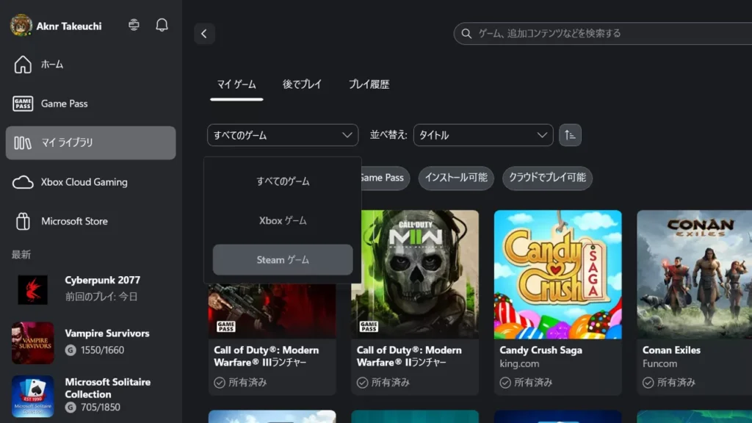Open the Conan Exiles cover art
752x423 pixels.
[x=695, y=275]
